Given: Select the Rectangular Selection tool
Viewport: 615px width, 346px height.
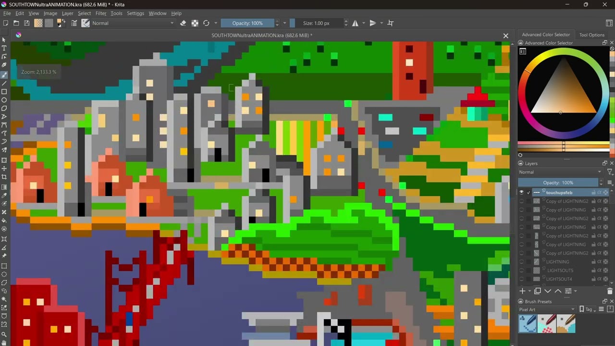Looking at the screenshot, I should (4, 266).
